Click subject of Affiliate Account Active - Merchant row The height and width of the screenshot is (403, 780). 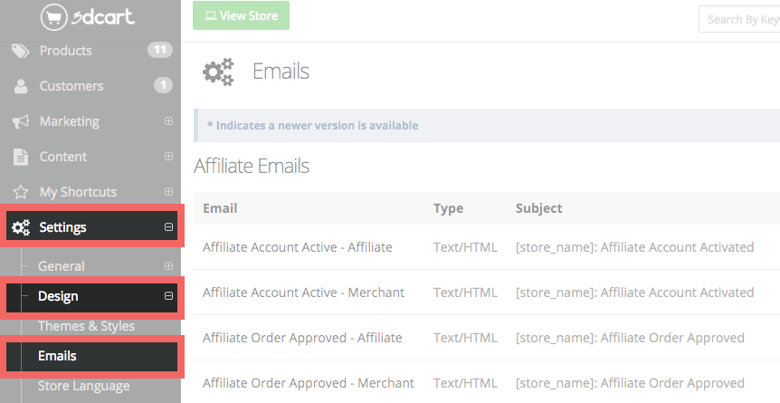634,293
